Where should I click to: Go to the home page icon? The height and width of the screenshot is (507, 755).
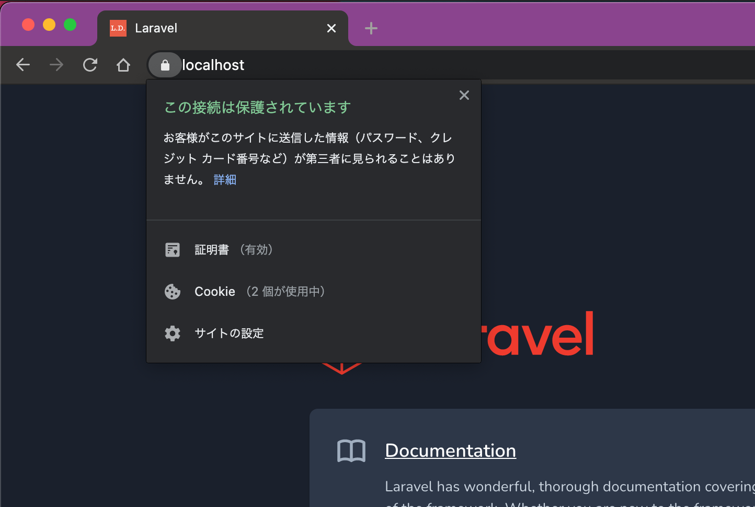[x=123, y=65]
